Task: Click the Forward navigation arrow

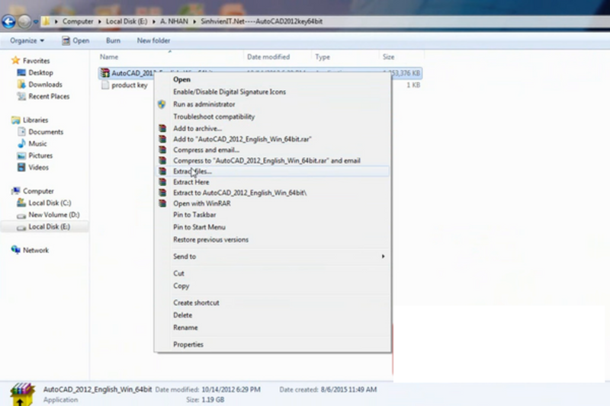Action: tap(24, 22)
